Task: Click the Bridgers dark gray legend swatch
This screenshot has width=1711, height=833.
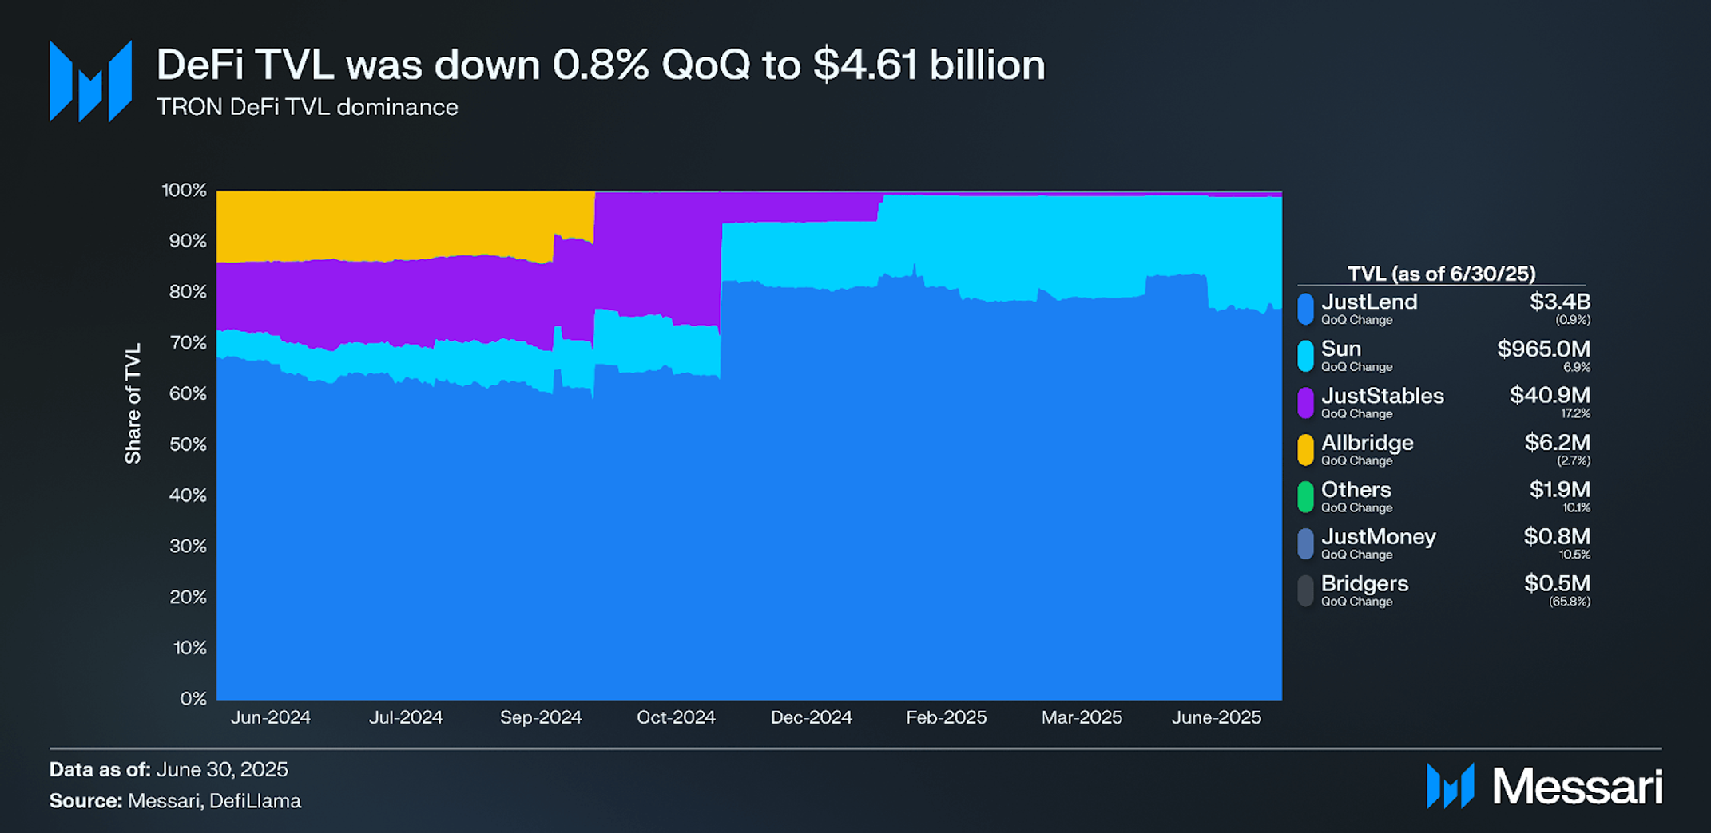Action: point(1305,591)
